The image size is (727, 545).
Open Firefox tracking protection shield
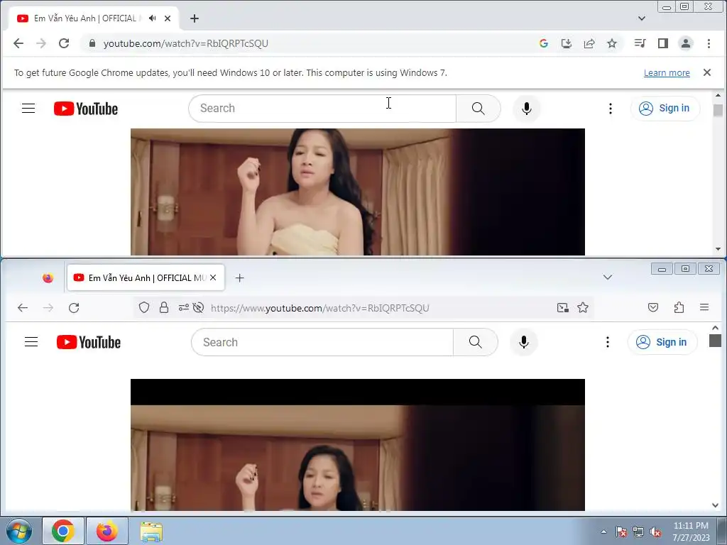tap(144, 308)
